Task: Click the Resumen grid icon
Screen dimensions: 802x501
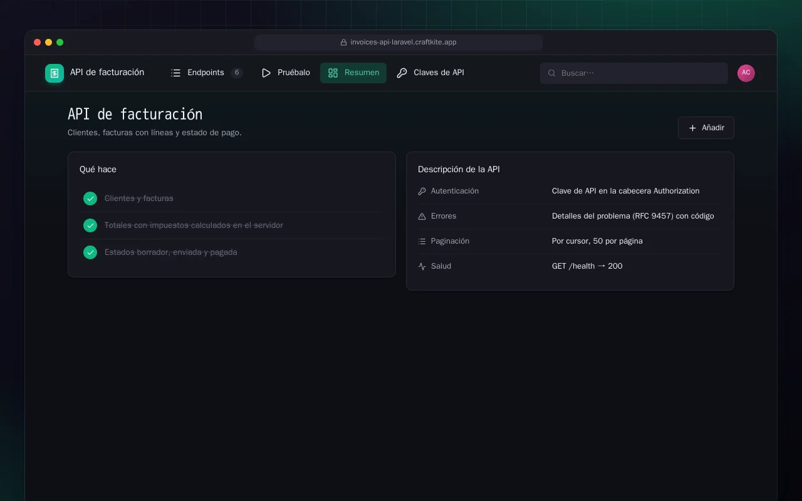Action: point(333,73)
